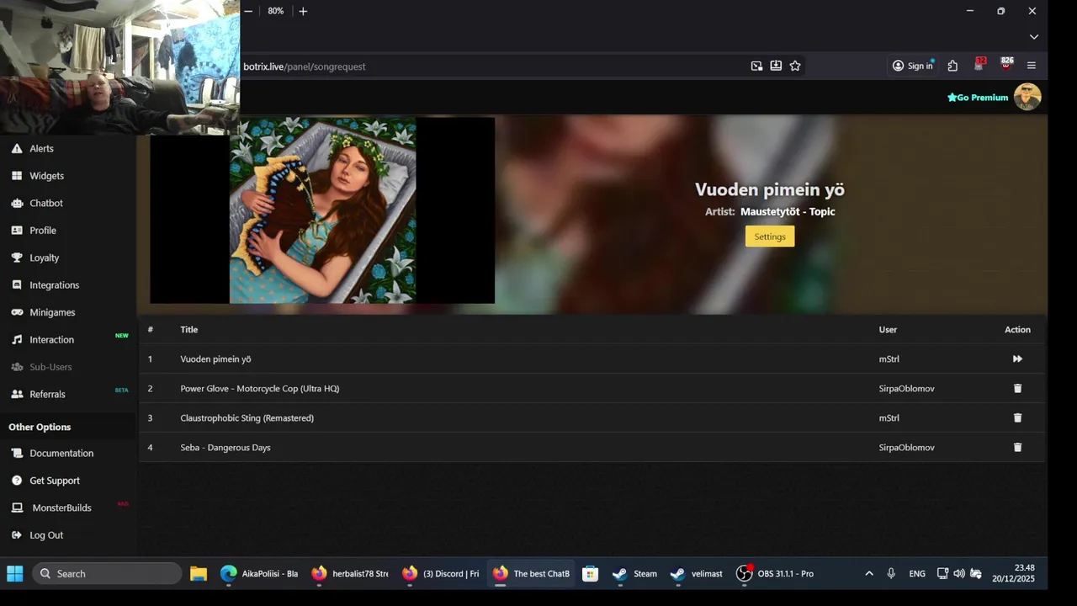This screenshot has height=606, width=1077.
Task: Open extension showing 12 badge
Action: [979, 65]
